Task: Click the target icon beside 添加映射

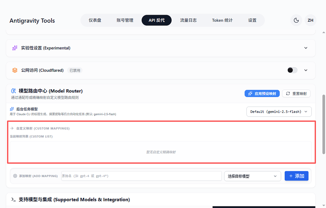Action: (15, 176)
